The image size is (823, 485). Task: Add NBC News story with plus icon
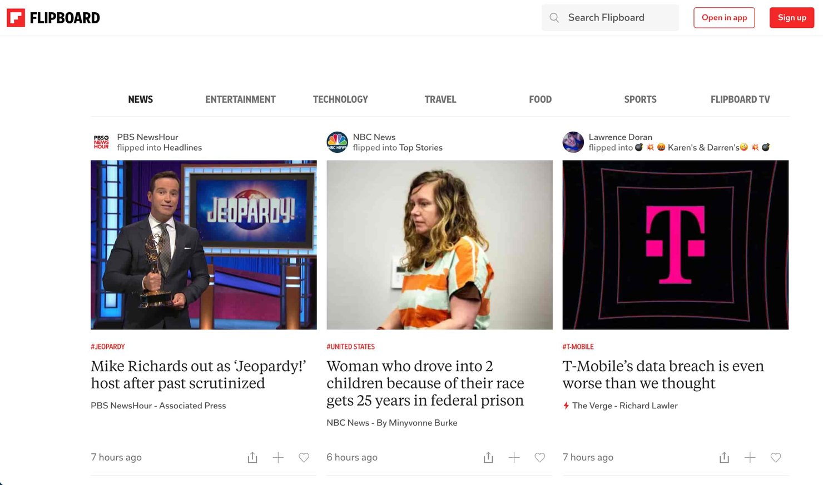click(514, 457)
